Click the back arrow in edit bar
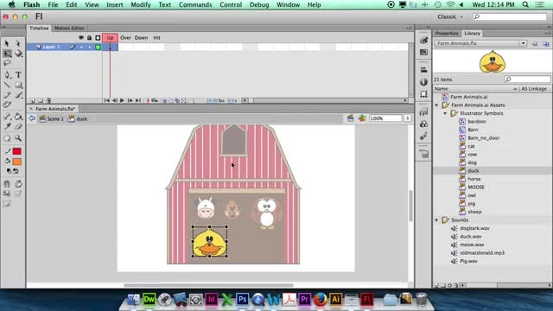The width and height of the screenshot is (553, 311). pyautogui.click(x=32, y=118)
